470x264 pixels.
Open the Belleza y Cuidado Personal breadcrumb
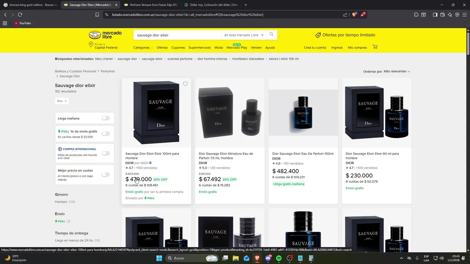coord(75,71)
